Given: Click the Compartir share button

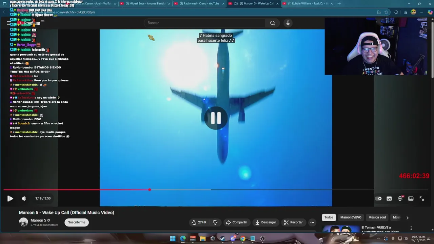Looking at the screenshot, I should (x=236, y=222).
